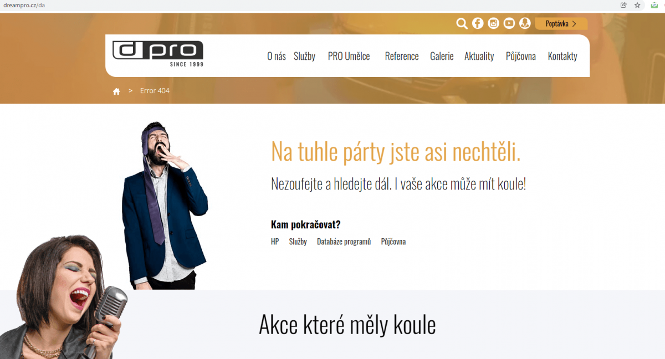
Task: Open the Instagram profile icon
Action: (493, 23)
